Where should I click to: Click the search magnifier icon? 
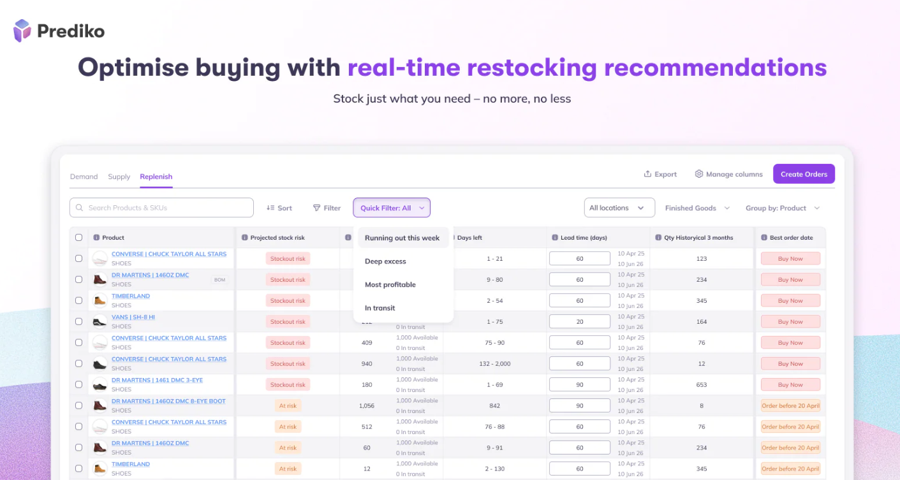pos(80,208)
